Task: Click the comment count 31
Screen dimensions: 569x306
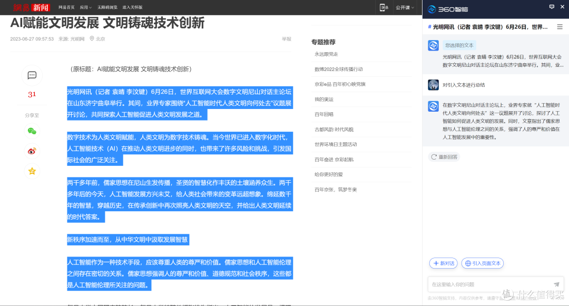Action: pos(32,94)
